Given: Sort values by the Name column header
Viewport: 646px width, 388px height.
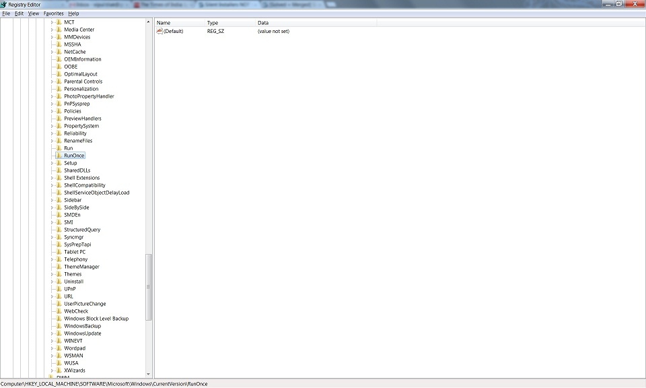Looking at the screenshot, I should 180,23.
